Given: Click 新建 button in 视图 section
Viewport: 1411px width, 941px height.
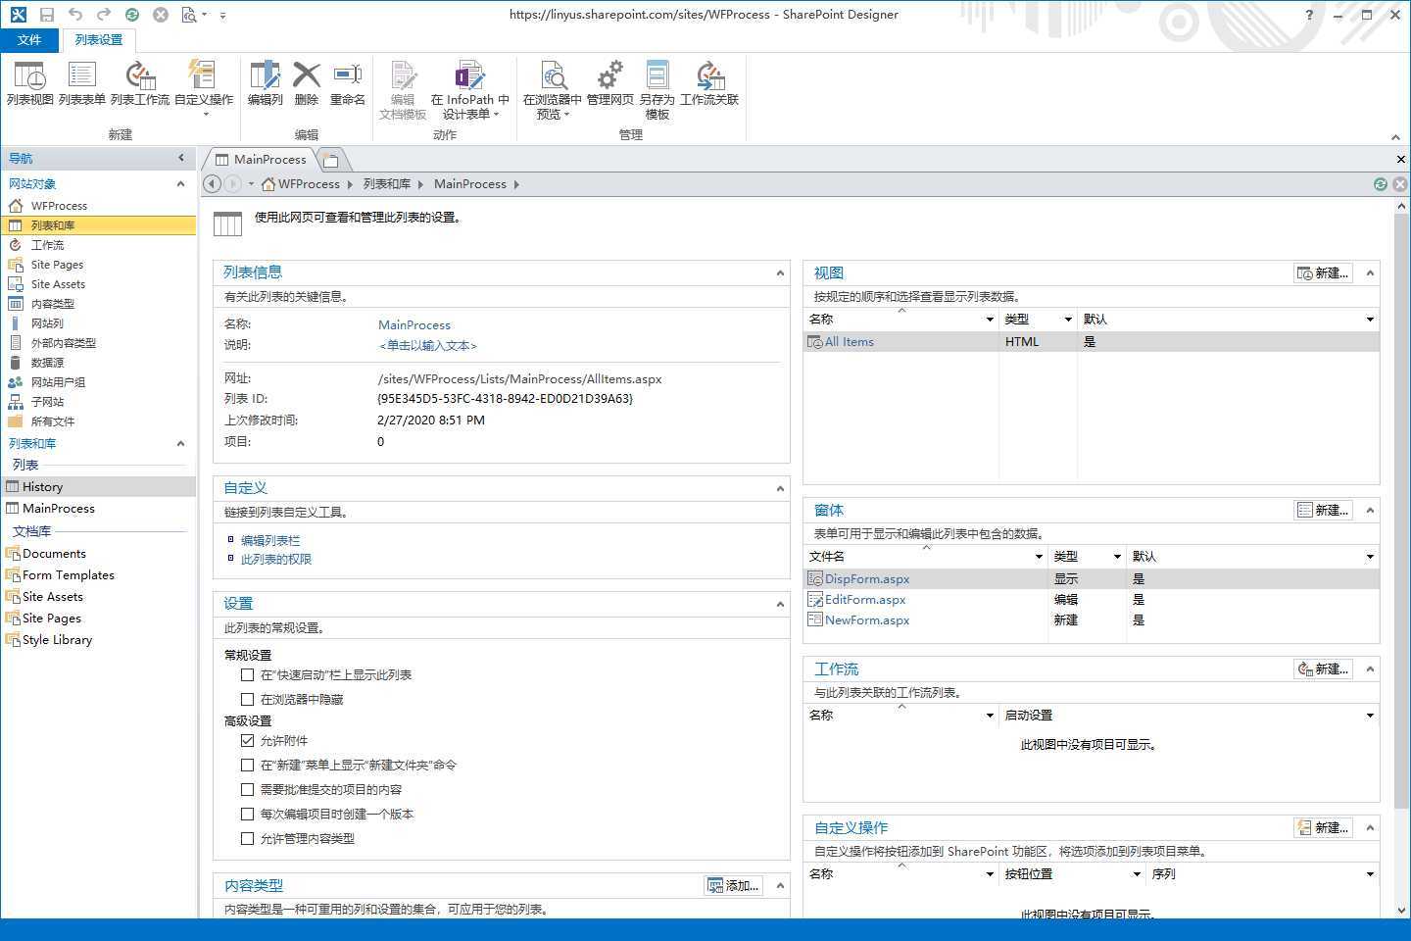Looking at the screenshot, I should coord(1323,273).
